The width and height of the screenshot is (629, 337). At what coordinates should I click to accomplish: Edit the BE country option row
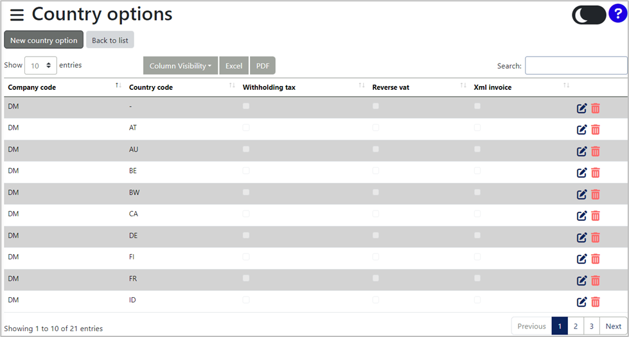click(x=581, y=173)
